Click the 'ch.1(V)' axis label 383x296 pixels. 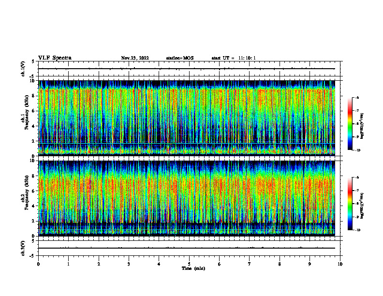coord(23,69)
